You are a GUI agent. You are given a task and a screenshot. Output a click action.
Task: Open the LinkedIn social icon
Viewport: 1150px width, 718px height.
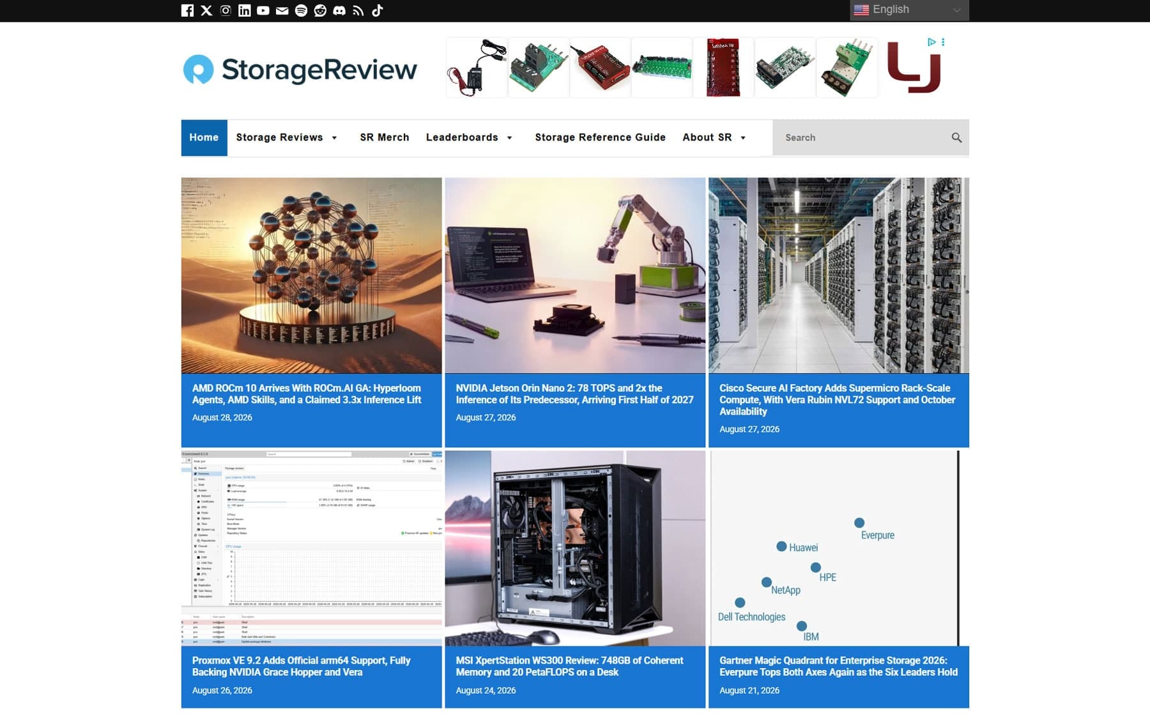244,10
